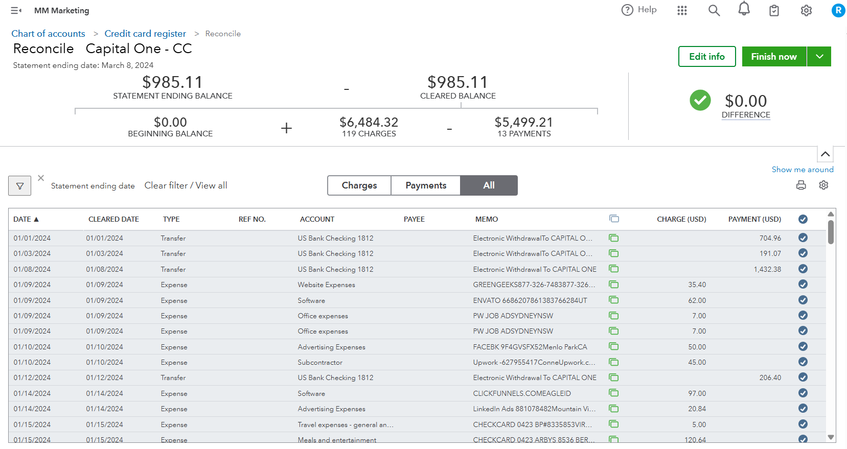Viewport: 847px width, 449px height.
Task: Open table column settings gear
Action: (x=823, y=185)
